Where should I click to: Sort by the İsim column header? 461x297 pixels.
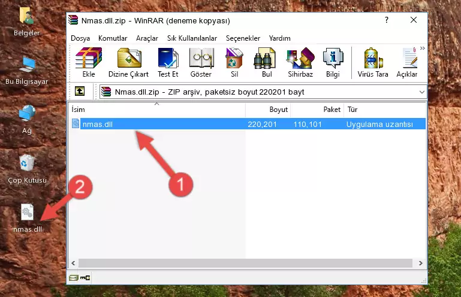157,110
